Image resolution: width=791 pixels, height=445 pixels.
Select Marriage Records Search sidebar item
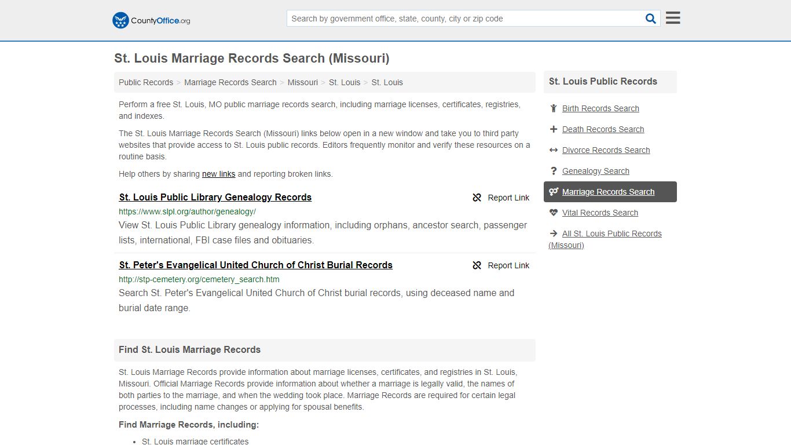click(610, 192)
